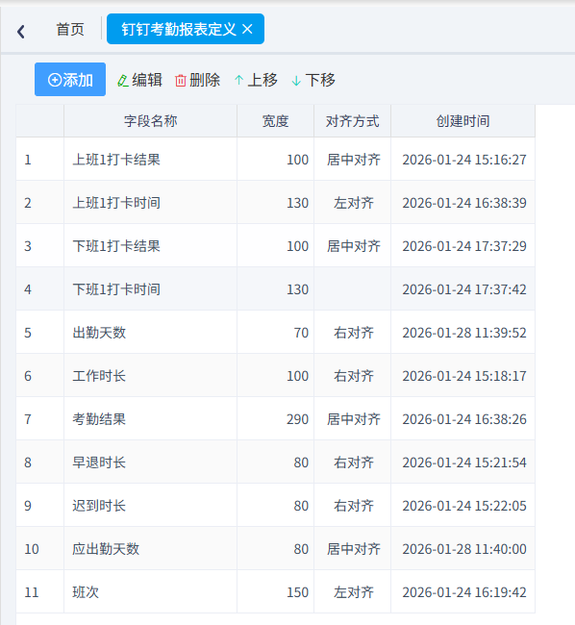
Task: Select the row 考勤结果
Action: 275,419
